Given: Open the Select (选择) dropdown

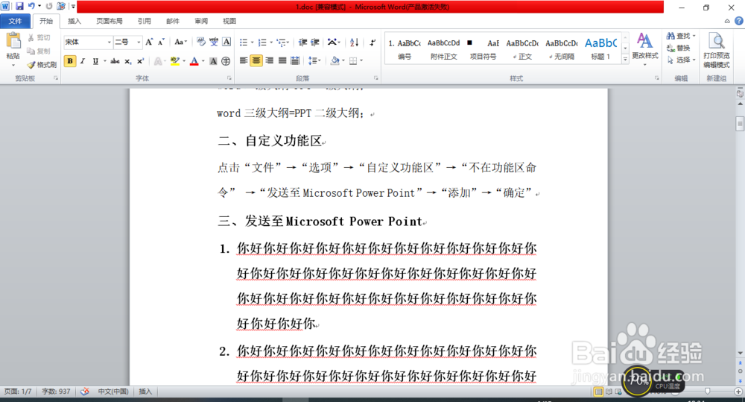Looking at the screenshot, I should (681, 60).
